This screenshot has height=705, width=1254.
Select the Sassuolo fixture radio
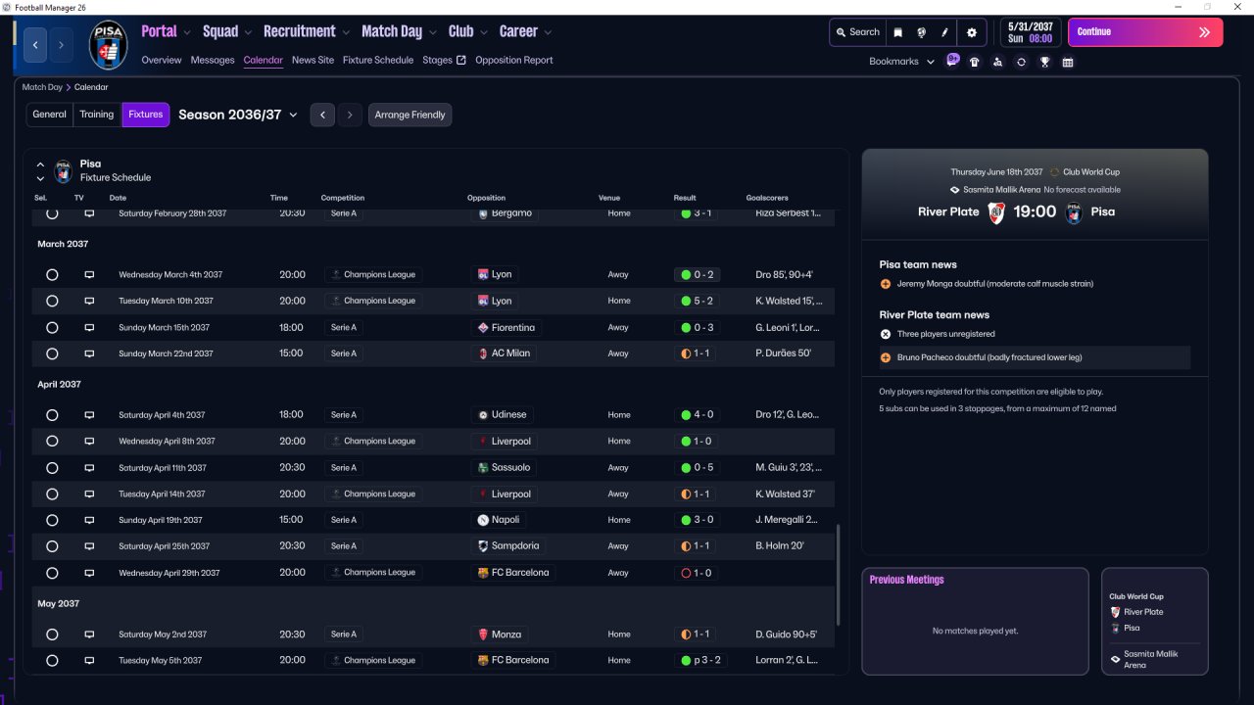click(x=52, y=468)
